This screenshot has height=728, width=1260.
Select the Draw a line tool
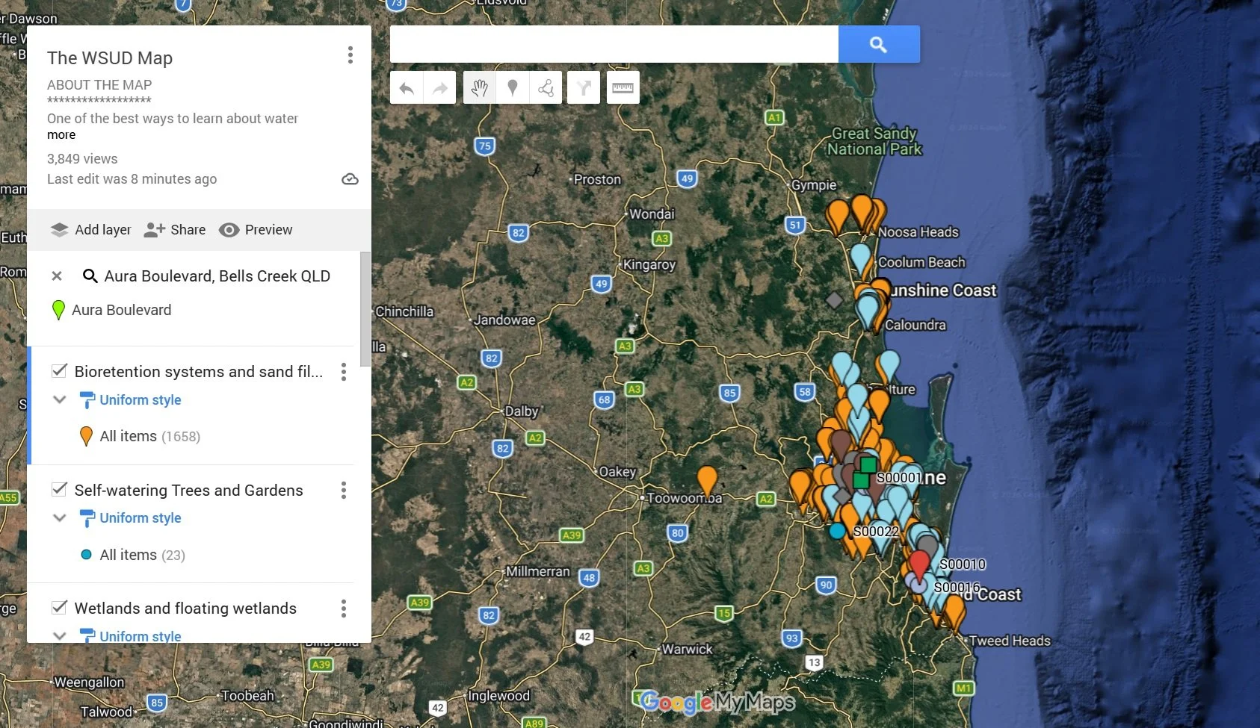(546, 88)
